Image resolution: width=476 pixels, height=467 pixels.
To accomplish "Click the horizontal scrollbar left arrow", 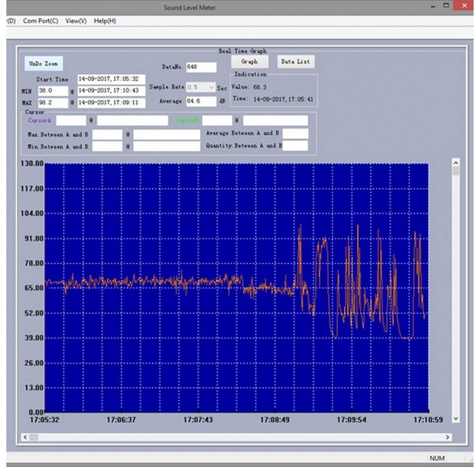I will (x=25, y=437).
